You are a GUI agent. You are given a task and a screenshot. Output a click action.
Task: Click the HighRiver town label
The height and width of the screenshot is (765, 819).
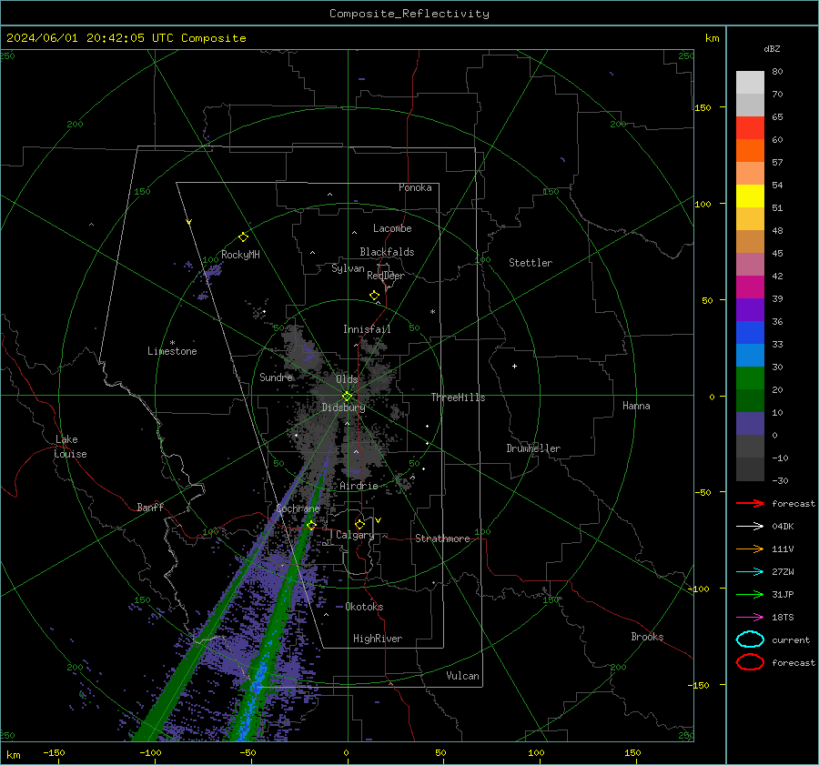[x=378, y=639]
